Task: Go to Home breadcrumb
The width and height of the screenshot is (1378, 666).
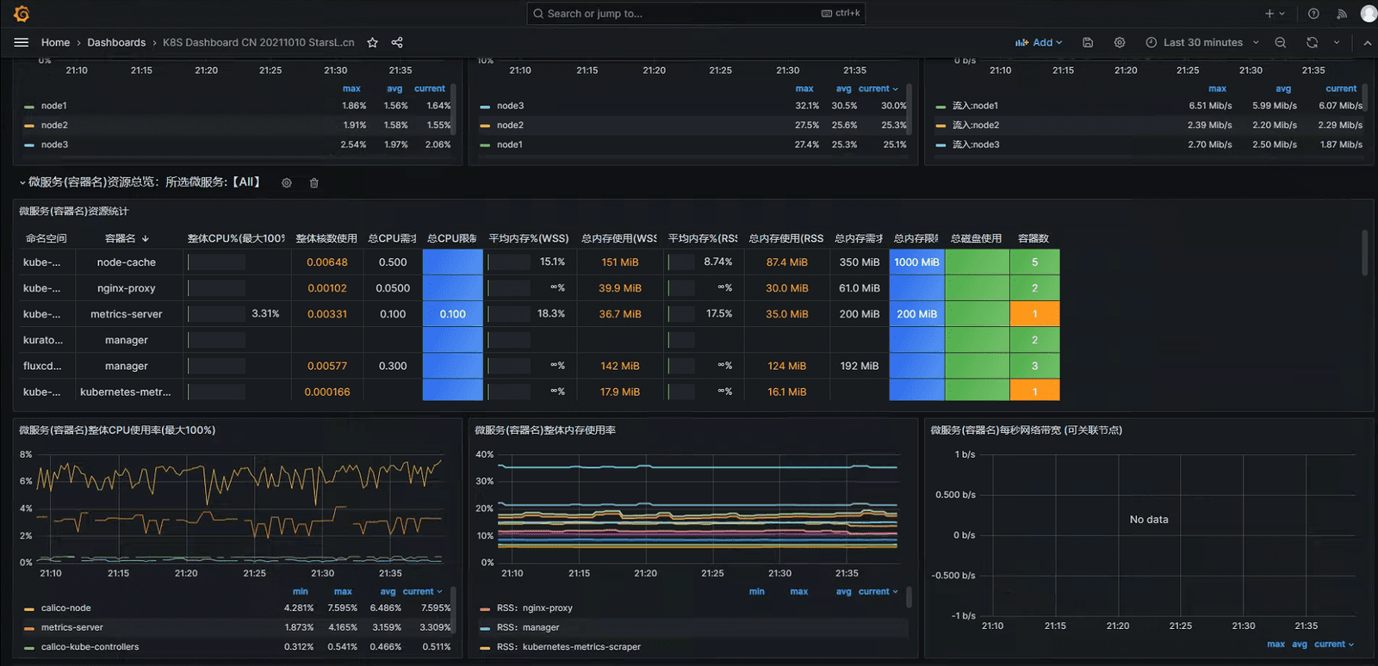Action: click(55, 42)
